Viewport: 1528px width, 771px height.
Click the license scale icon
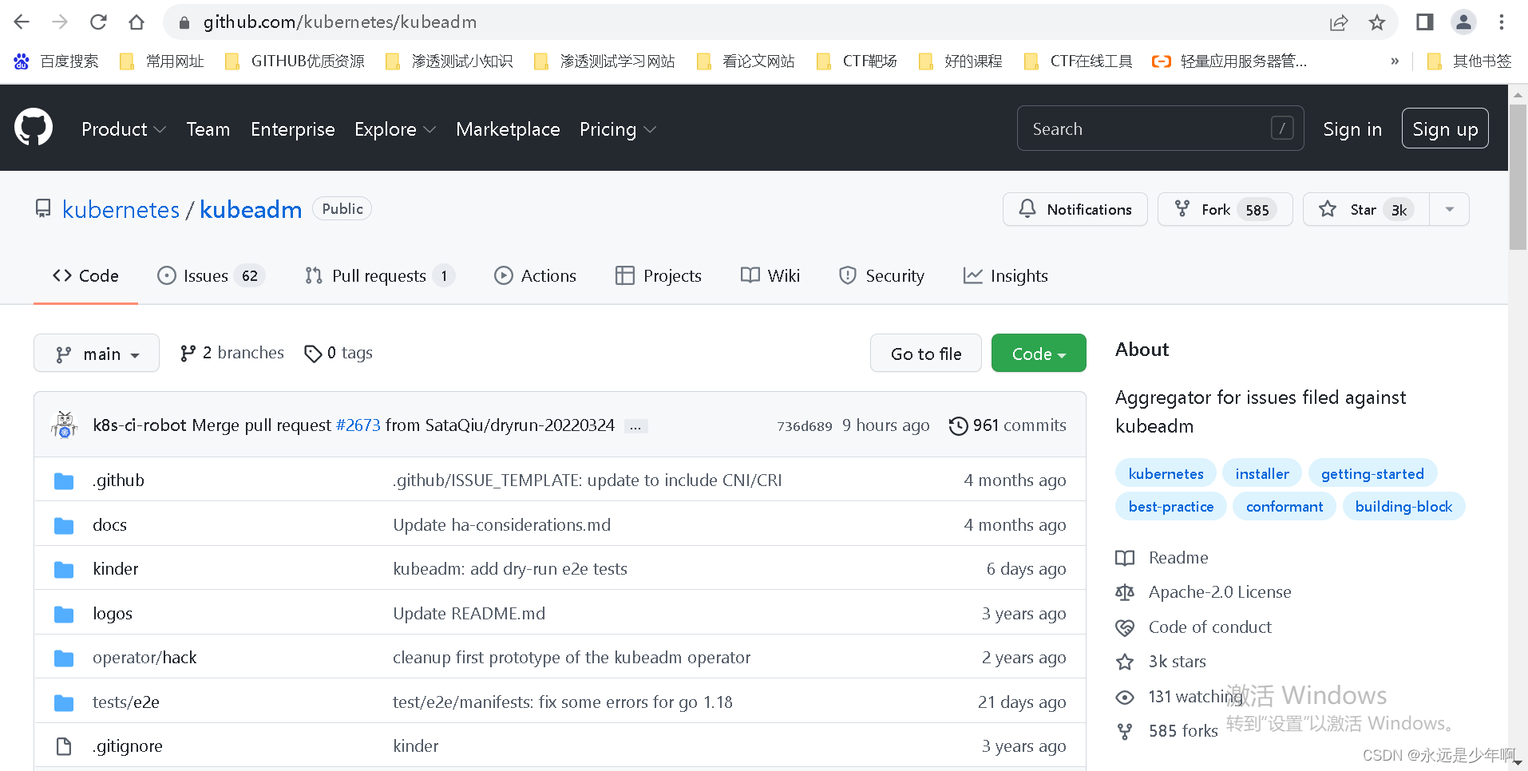point(1125,592)
